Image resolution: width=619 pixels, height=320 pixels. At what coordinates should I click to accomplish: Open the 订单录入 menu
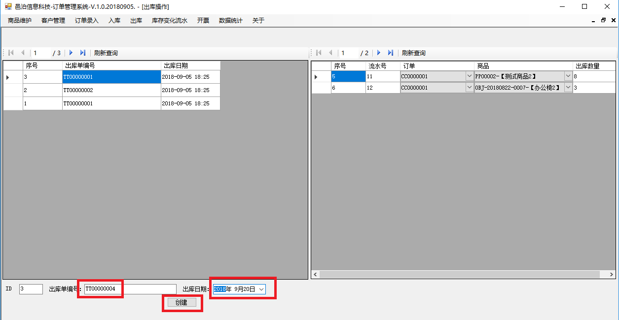pos(87,20)
